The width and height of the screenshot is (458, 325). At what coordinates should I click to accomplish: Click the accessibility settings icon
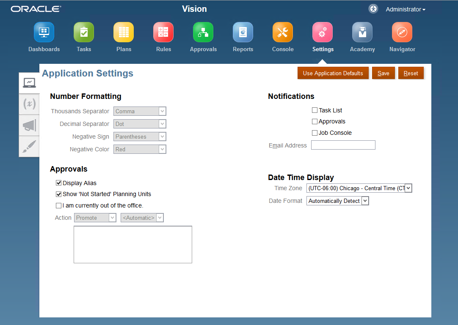click(x=373, y=9)
